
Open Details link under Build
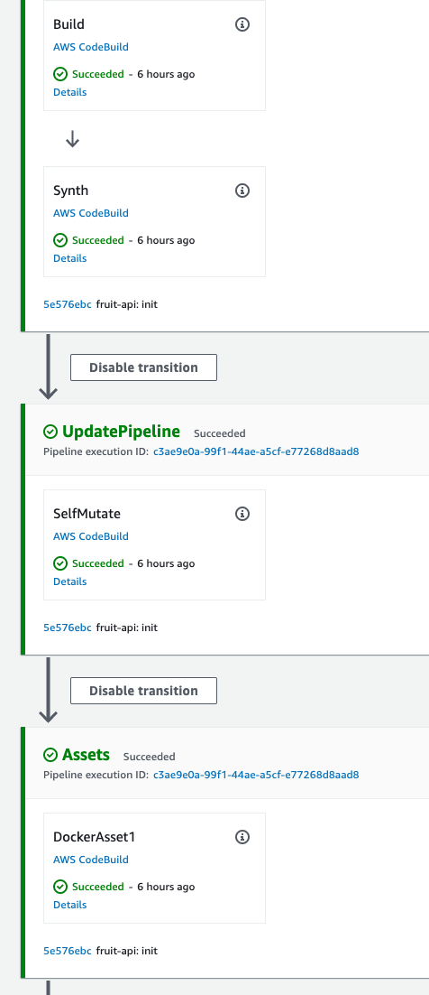coord(69,92)
